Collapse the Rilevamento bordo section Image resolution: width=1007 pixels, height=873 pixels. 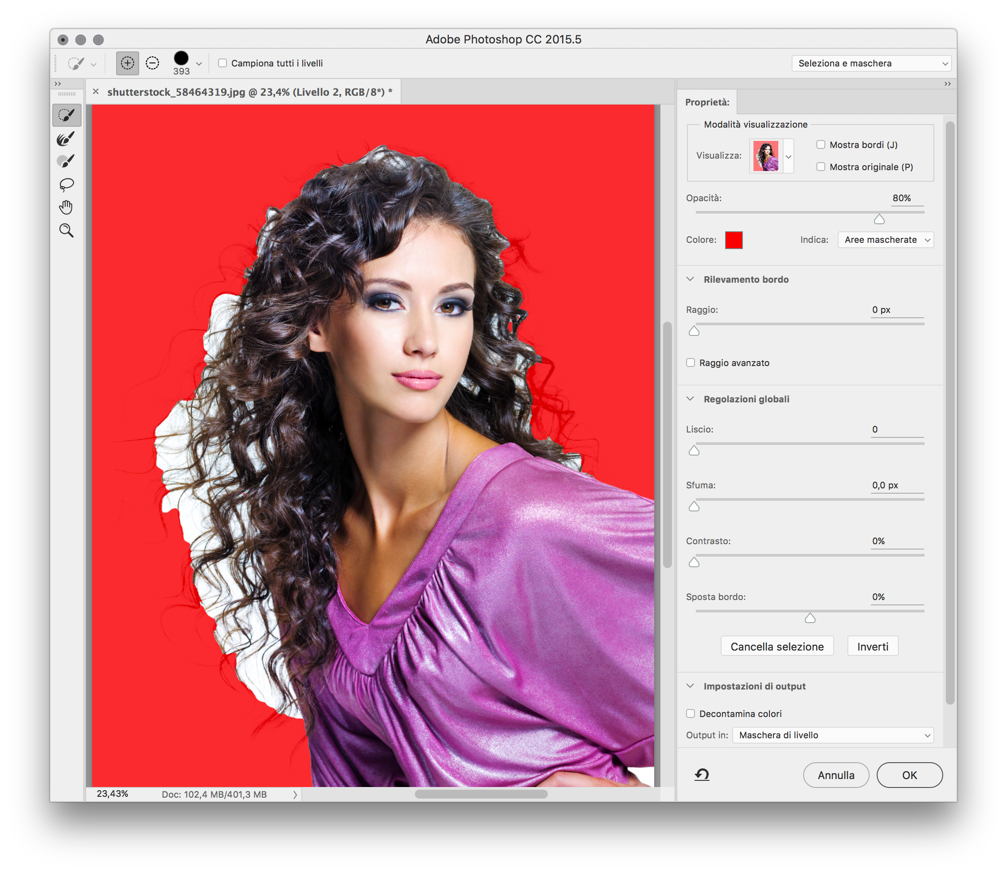(x=691, y=279)
